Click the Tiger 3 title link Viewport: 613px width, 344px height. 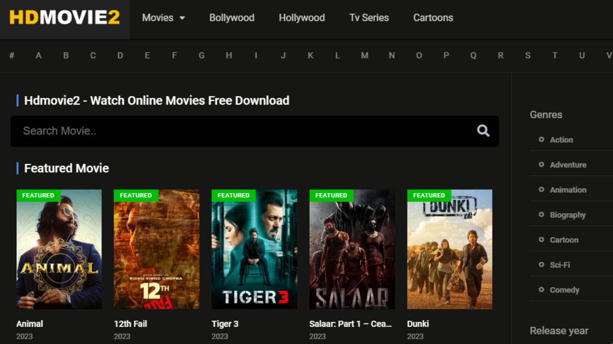point(225,323)
